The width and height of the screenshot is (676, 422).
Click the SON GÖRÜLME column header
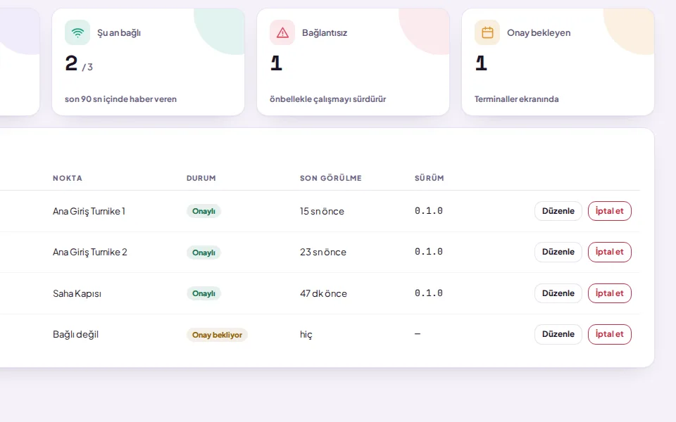coord(331,178)
